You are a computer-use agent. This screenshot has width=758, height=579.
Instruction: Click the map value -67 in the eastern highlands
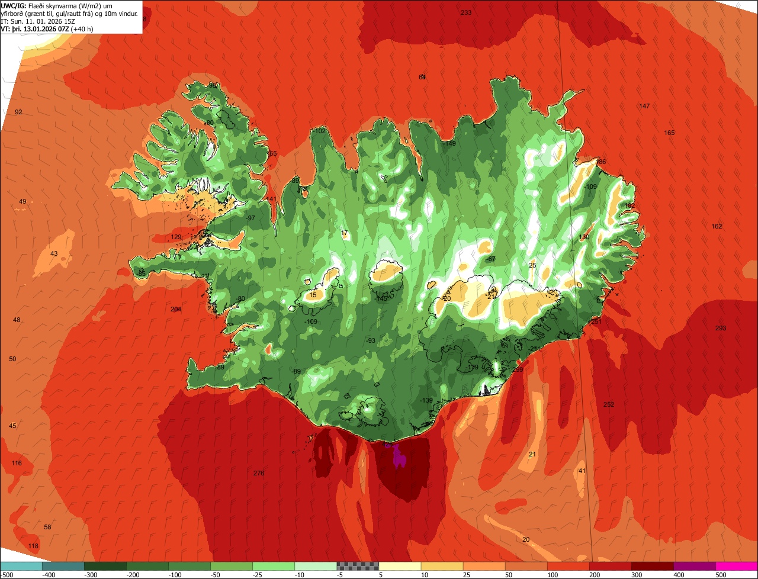tap(491, 259)
